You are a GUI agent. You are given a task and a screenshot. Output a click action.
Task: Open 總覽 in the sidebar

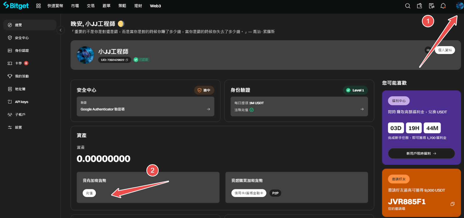click(x=30, y=25)
